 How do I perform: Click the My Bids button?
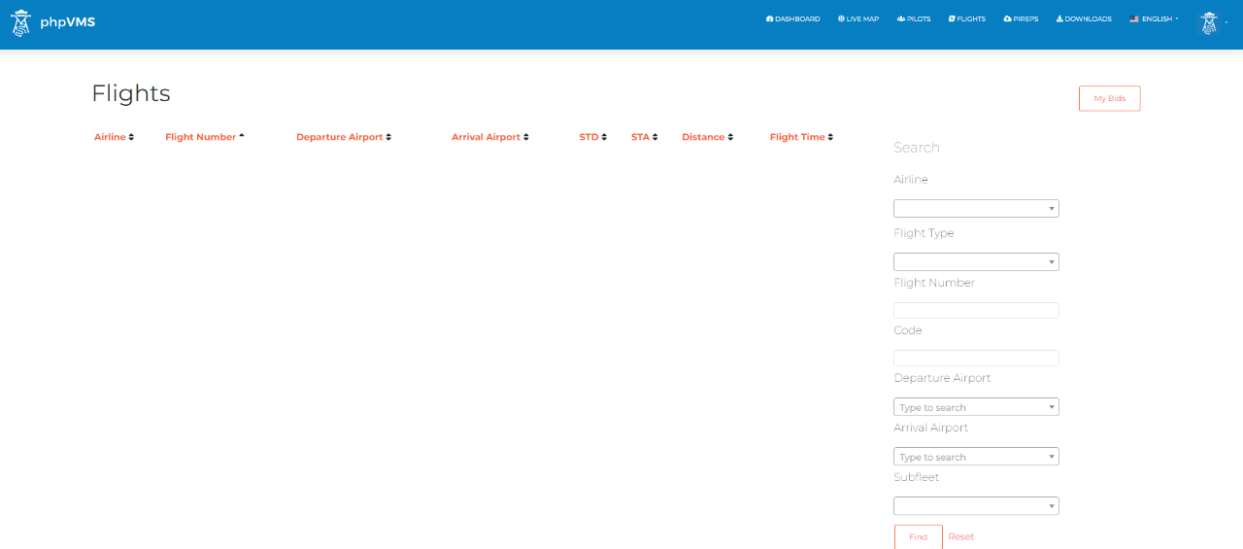(1109, 98)
